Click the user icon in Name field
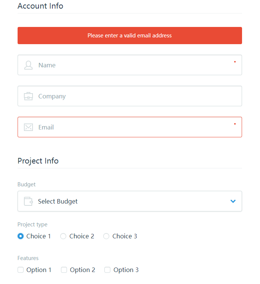Image resolution: width=260 pixels, height=284 pixels. 28,65
